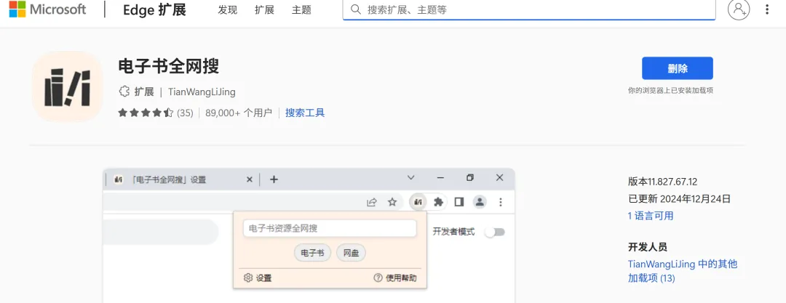Viewport: 786px width, 303px height.
Task: Click 电子书资源全网搜 search box in popup
Action: tap(330, 228)
